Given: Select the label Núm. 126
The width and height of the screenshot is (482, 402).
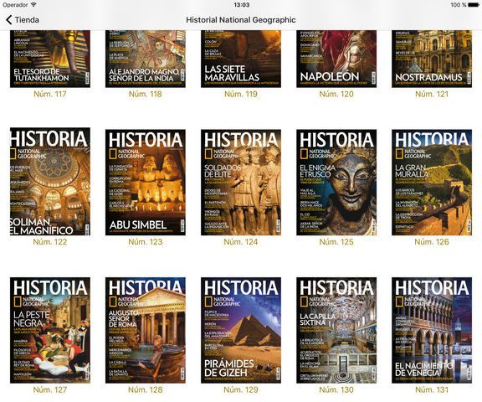Looking at the screenshot, I should [432, 242].
